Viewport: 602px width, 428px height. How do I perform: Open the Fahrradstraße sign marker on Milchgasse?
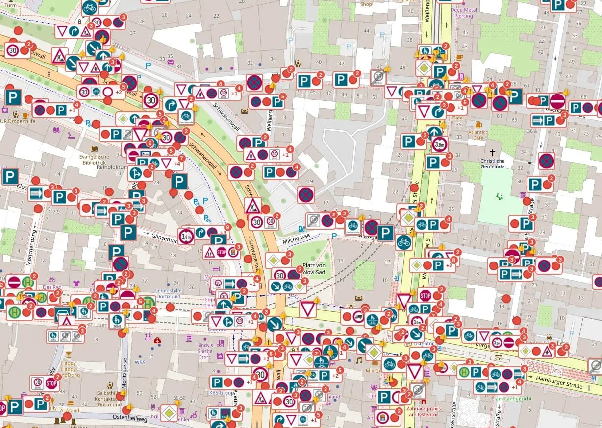pos(352,226)
